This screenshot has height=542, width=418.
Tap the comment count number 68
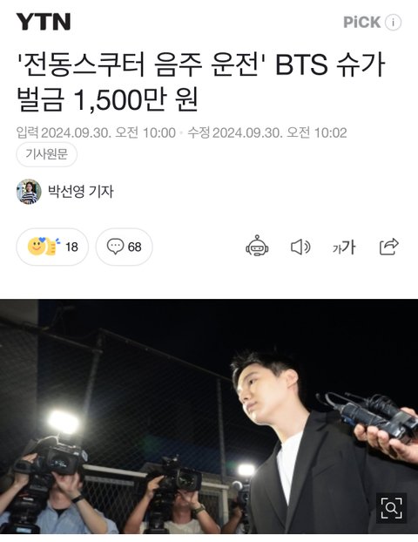134,247
